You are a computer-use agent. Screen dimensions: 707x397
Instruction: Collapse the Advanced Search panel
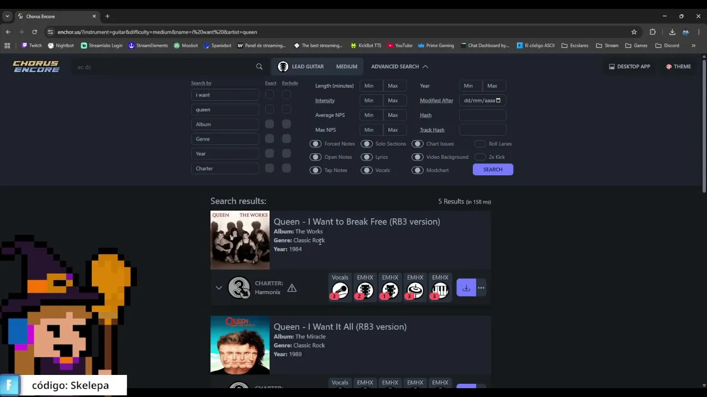(x=399, y=67)
